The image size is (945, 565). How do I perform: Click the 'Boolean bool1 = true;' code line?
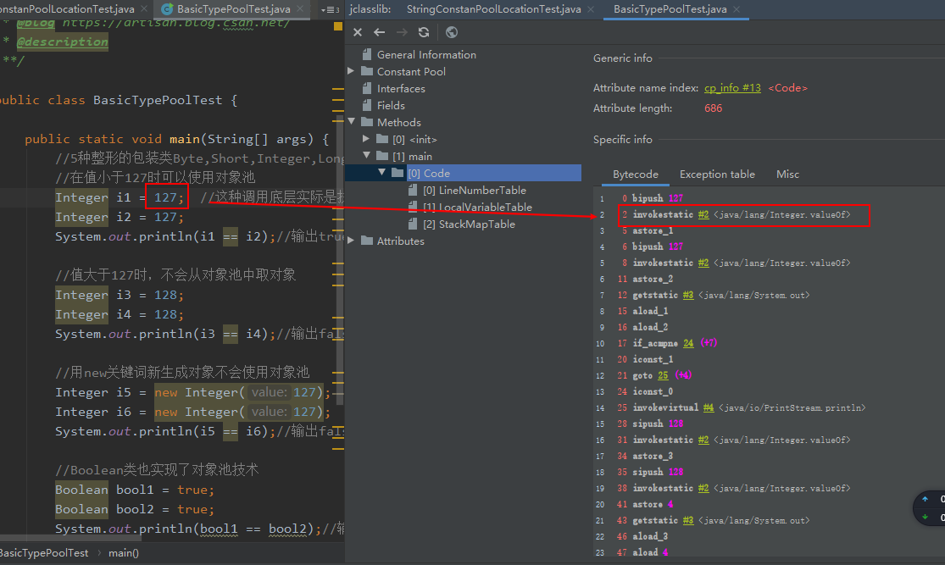click(135, 490)
